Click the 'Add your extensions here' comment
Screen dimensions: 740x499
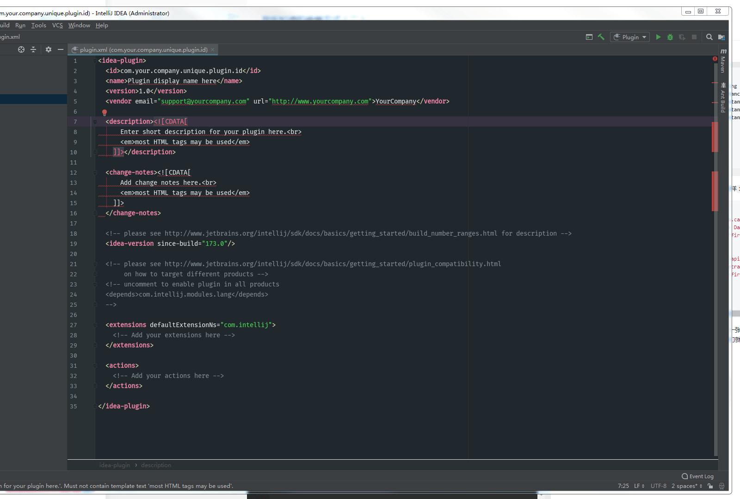[x=174, y=335]
